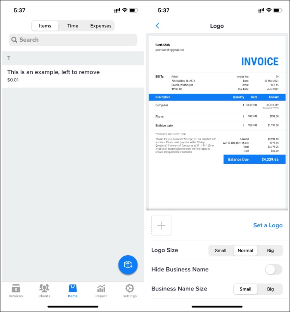This screenshot has height=312, width=290.
Task: Tap the blue add-item floating button
Action: [x=128, y=265]
